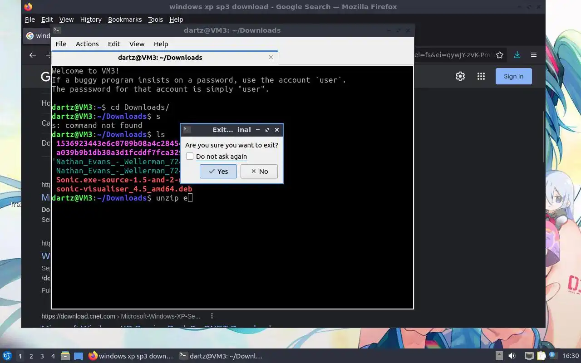Click the 'unzip e' command prompt line
Screen dimensions: 581x363
click(122, 198)
